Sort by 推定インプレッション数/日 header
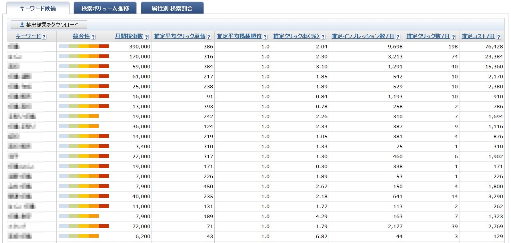 coord(363,36)
